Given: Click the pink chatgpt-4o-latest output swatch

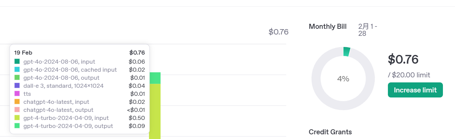Looking at the screenshot, I should pyautogui.click(x=17, y=110).
